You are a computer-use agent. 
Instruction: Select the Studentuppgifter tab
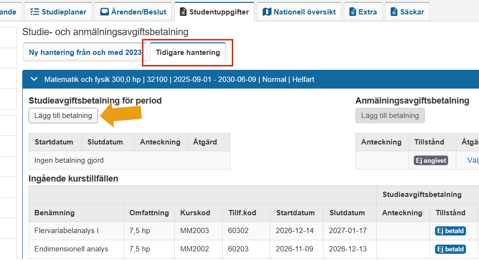pos(214,12)
